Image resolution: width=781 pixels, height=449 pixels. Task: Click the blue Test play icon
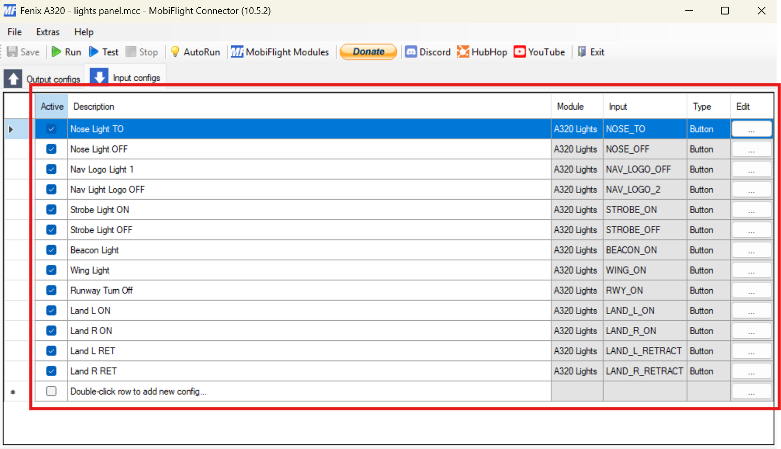pos(94,52)
